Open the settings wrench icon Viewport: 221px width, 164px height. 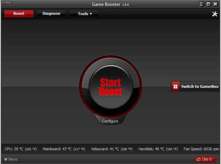pyautogui.click(x=215, y=14)
